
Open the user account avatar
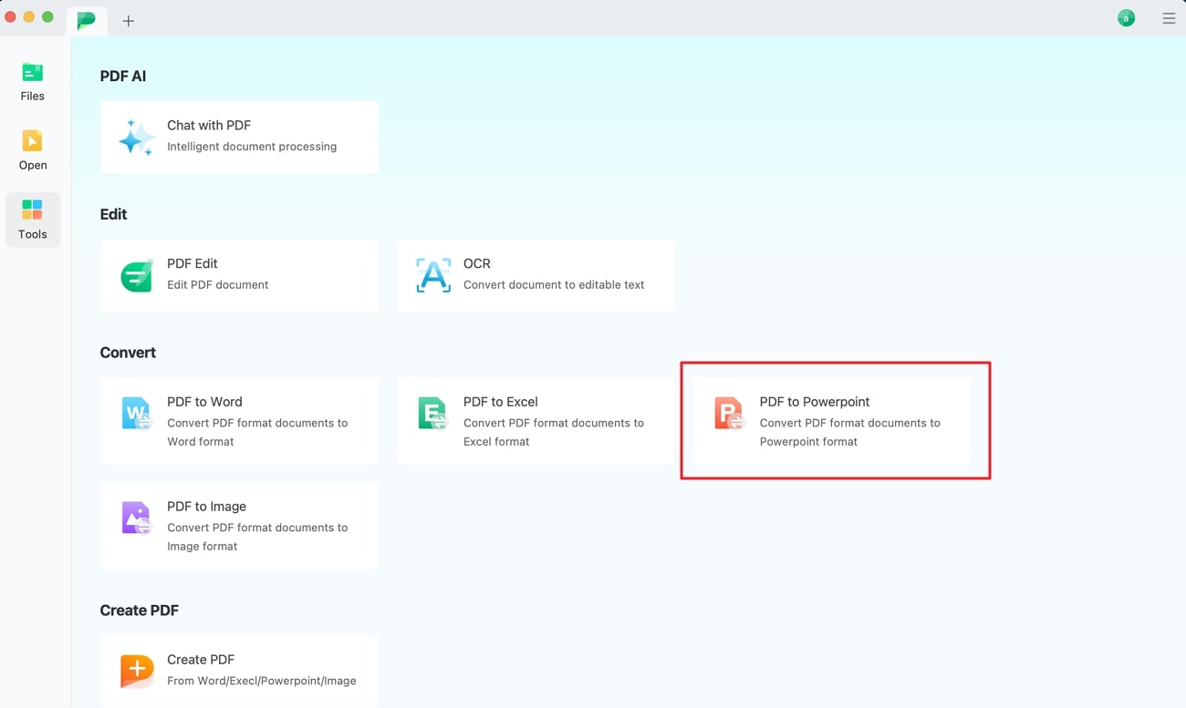[x=1127, y=18]
